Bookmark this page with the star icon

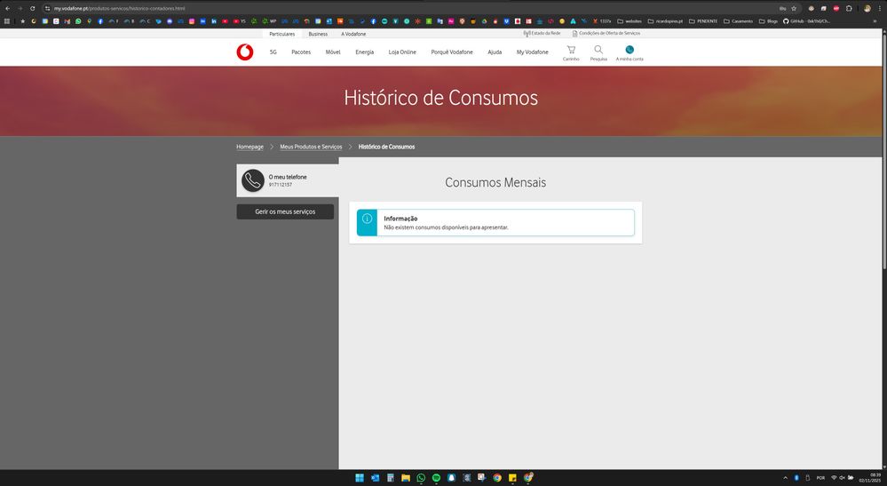[x=794, y=9]
